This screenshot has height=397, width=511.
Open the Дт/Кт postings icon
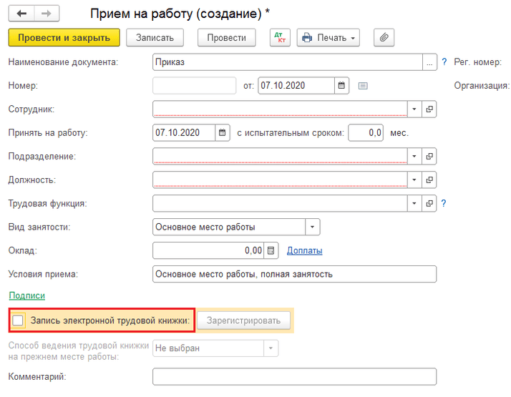[x=280, y=37]
